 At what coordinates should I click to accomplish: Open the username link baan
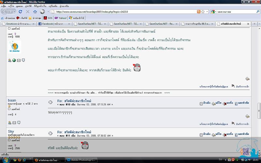point(12,101)
